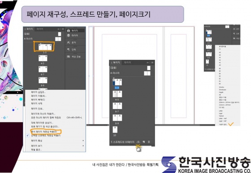The height and width of the screenshot is (173, 251).
Task: Open the center Pages panel flyout menu icon
Action: click(152, 63)
